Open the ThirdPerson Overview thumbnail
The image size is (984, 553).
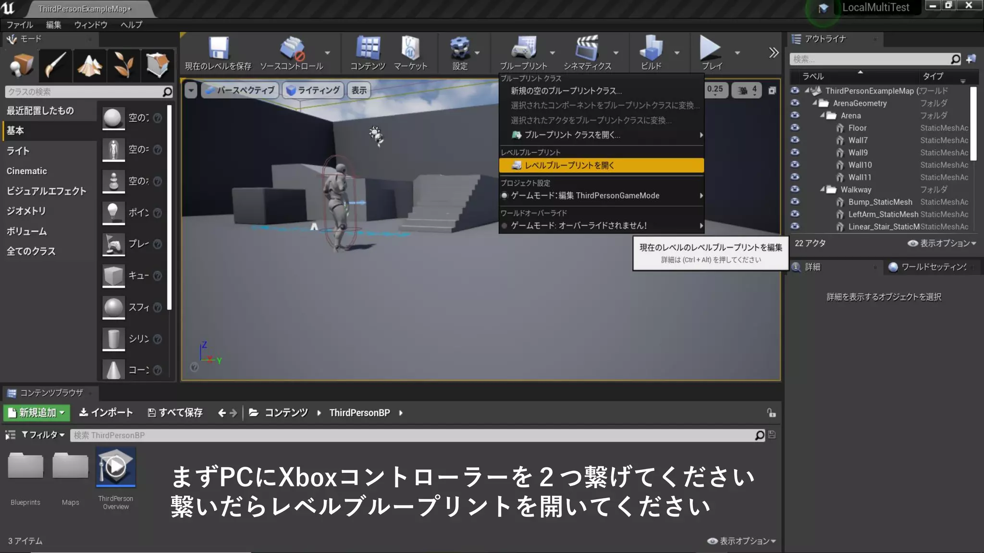[x=116, y=467]
